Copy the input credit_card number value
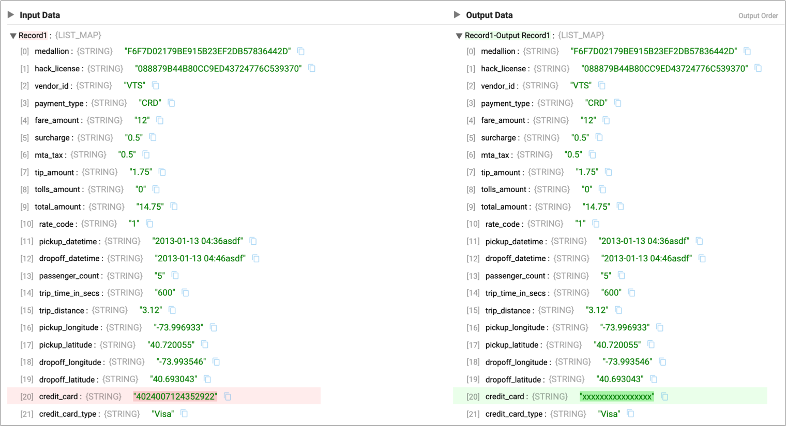 (x=228, y=397)
